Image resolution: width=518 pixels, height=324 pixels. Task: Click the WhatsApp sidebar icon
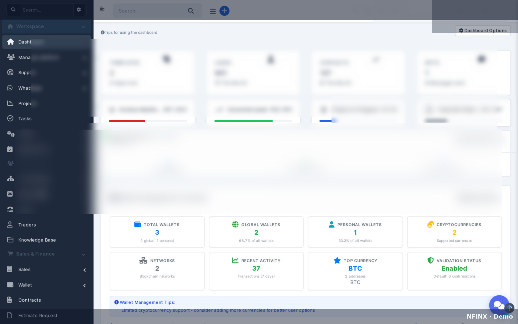10,88
